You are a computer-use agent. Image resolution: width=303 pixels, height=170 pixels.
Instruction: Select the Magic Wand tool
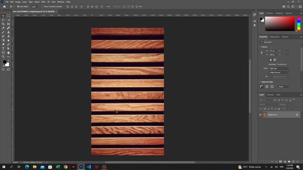coord(9,20)
